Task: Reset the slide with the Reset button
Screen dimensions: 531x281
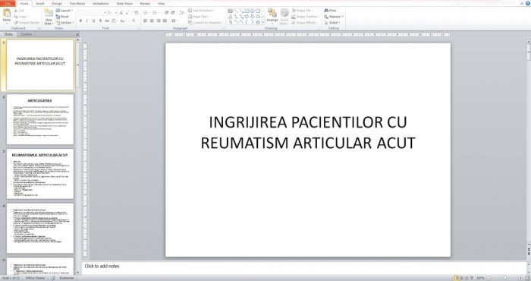Action: pyautogui.click(x=62, y=17)
